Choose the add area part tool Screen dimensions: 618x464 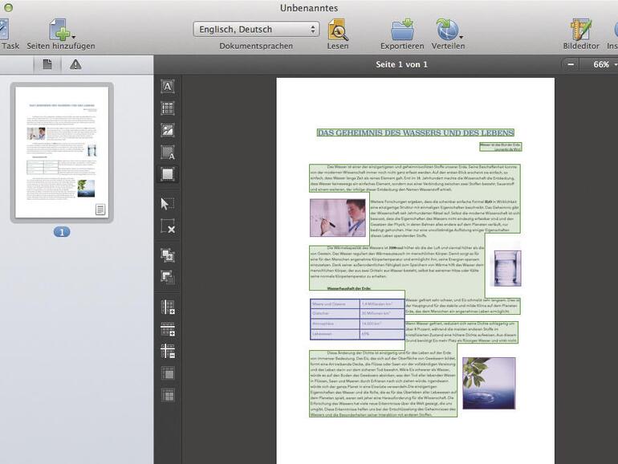pos(168,255)
